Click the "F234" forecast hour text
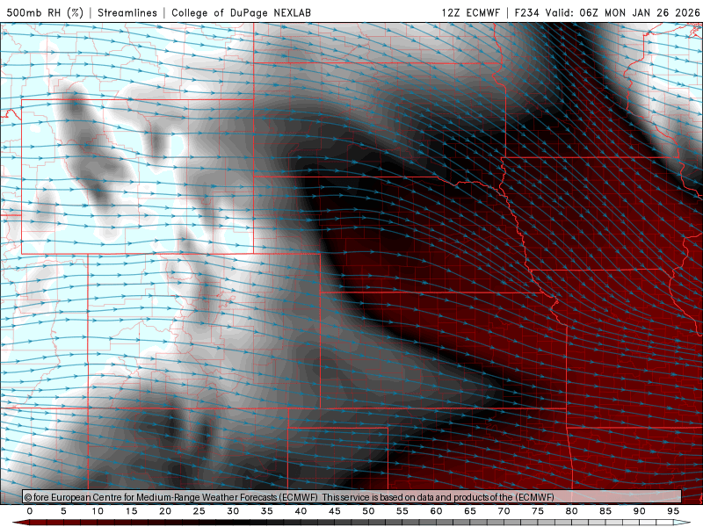This screenshot has width=703, height=527. [526, 12]
